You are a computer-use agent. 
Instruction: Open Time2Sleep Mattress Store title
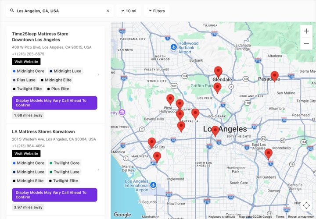(x=40, y=37)
